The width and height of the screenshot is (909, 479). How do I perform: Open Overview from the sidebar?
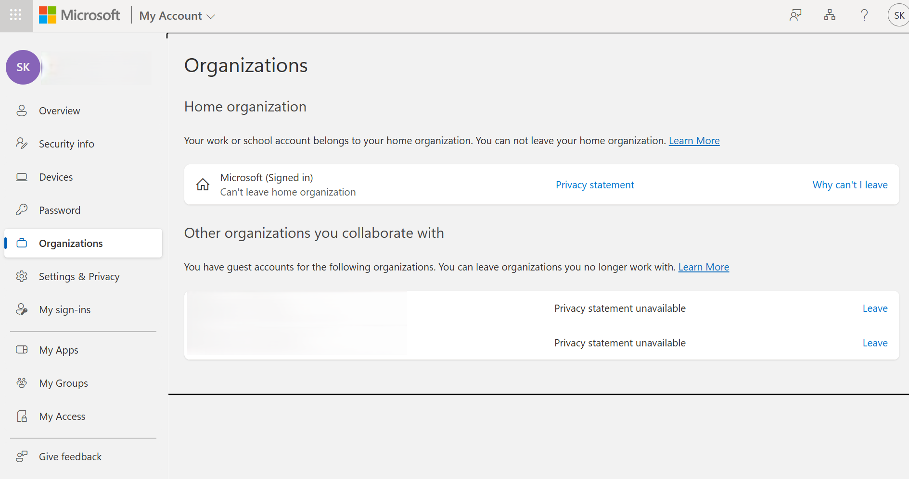[x=59, y=111]
